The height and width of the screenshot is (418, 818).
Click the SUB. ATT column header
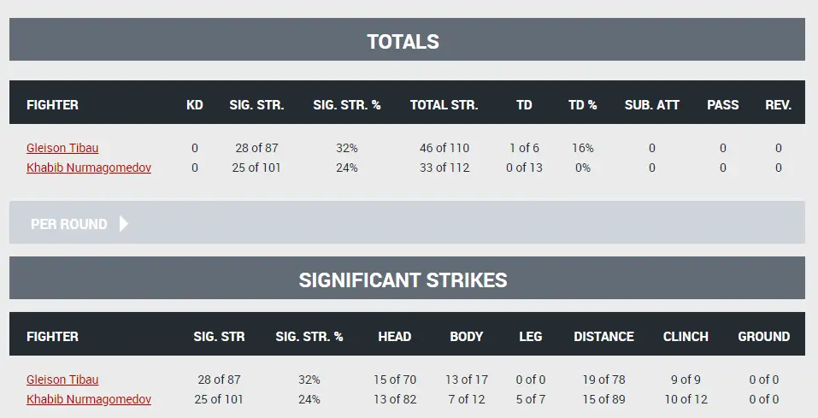(x=652, y=105)
